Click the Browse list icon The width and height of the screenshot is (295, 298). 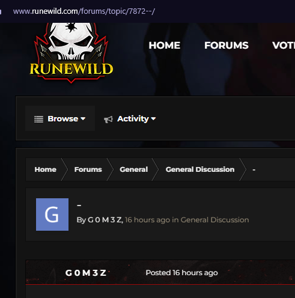[38, 119]
